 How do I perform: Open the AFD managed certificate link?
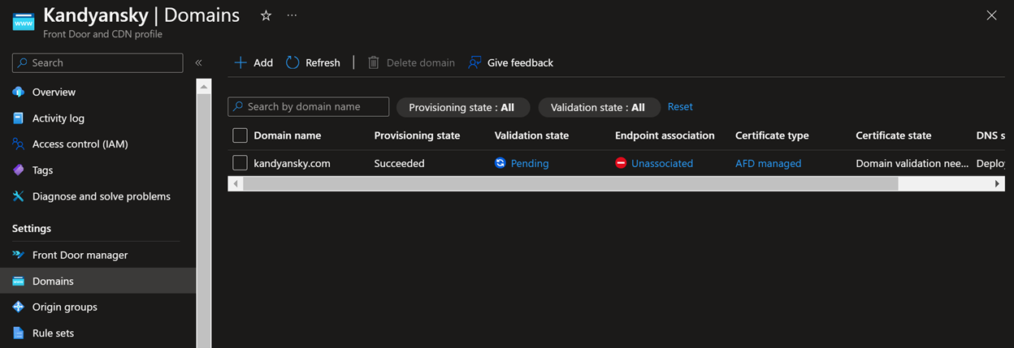(768, 163)
